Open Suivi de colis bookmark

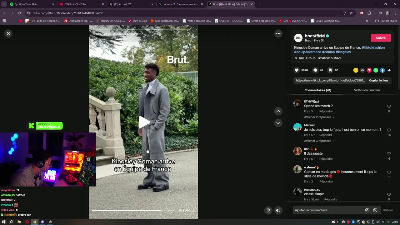click(137, 21)
